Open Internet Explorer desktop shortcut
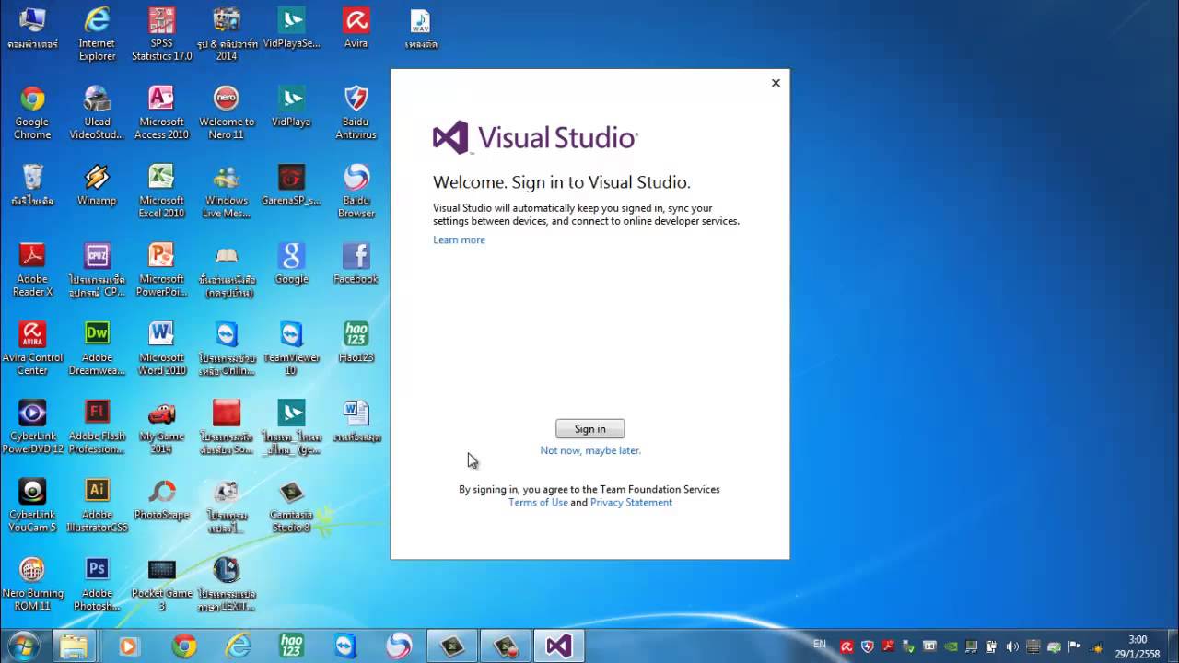Screen dimensions: 1179x663 97,34
